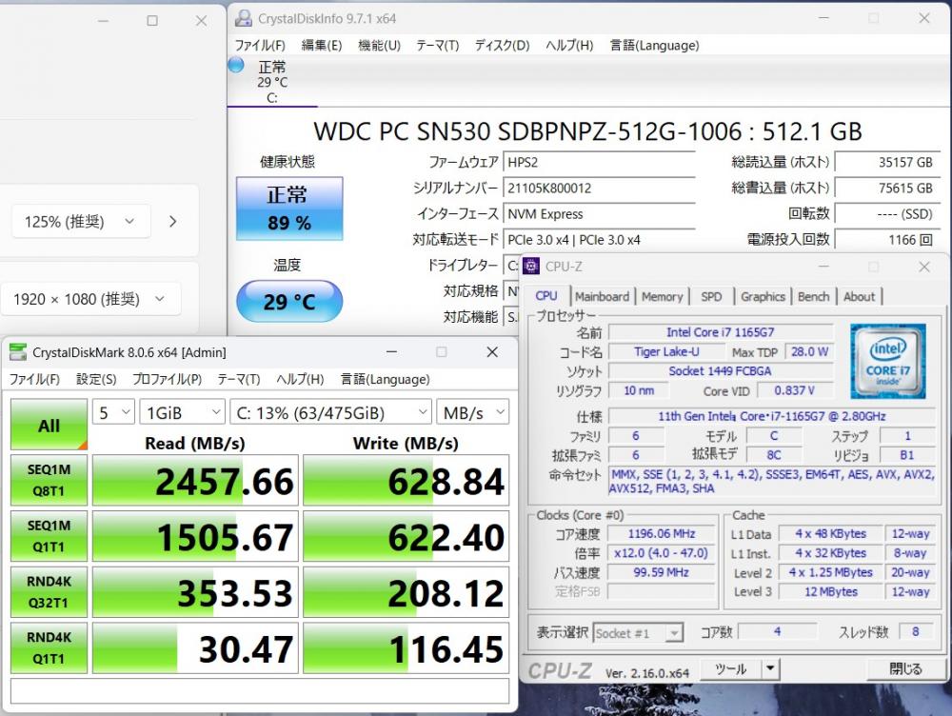
Task: Expand the 1GiB test size dropdown
Action: click(x=181, y=412)
